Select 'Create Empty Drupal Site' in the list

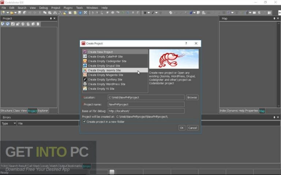coord(115,66)
